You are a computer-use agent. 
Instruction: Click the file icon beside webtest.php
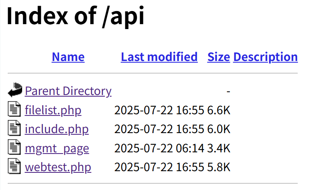pyautogui.click(x=14, y=167)
